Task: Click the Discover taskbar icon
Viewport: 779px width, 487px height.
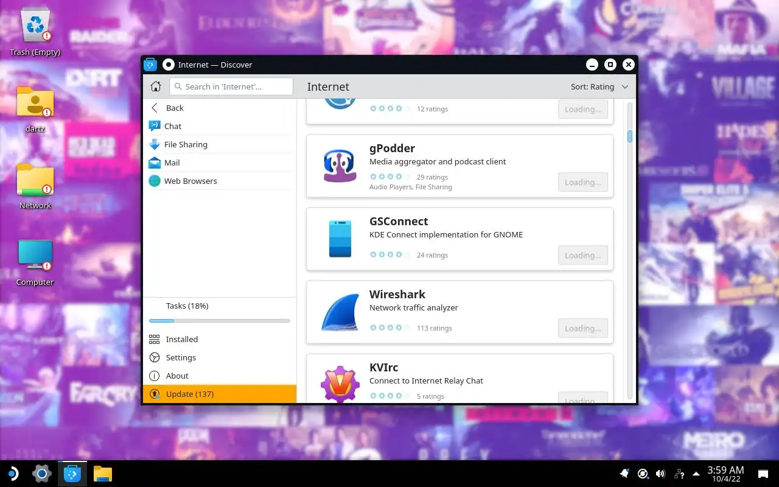Action: pos(72,474)
